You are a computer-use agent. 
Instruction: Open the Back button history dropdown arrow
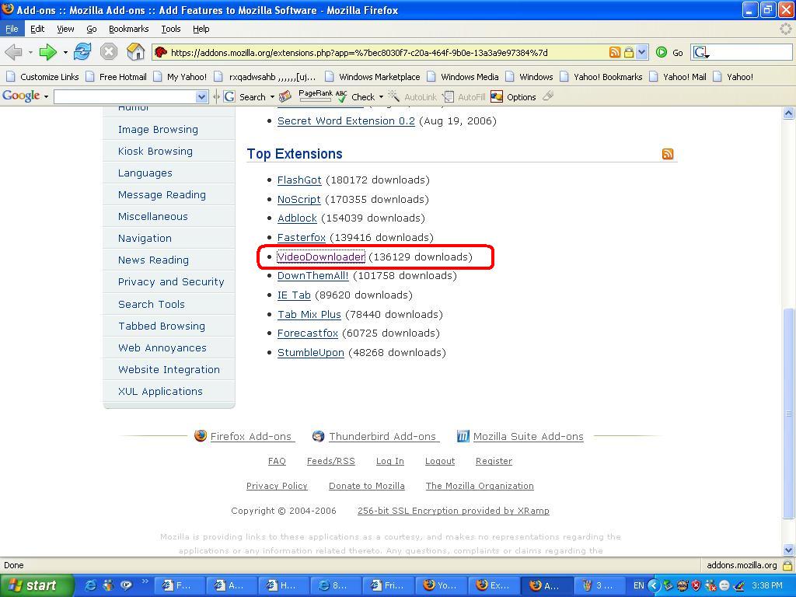click(30, 52)
